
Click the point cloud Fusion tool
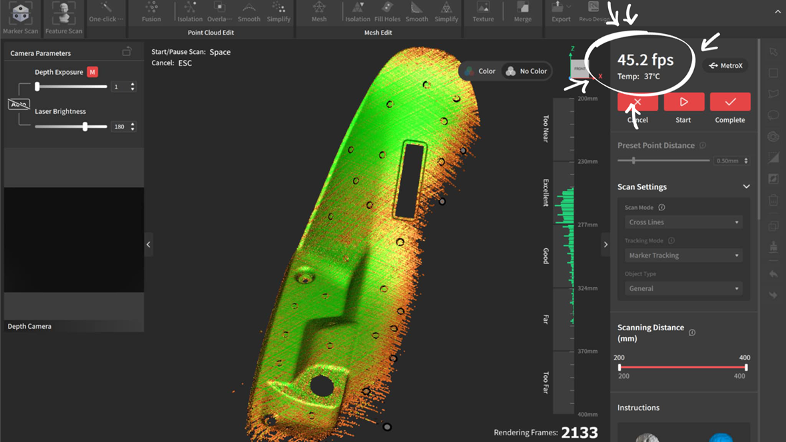[151, 12]
